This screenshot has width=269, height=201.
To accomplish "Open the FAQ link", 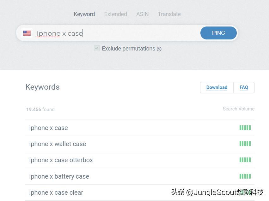I will point(244,87).
